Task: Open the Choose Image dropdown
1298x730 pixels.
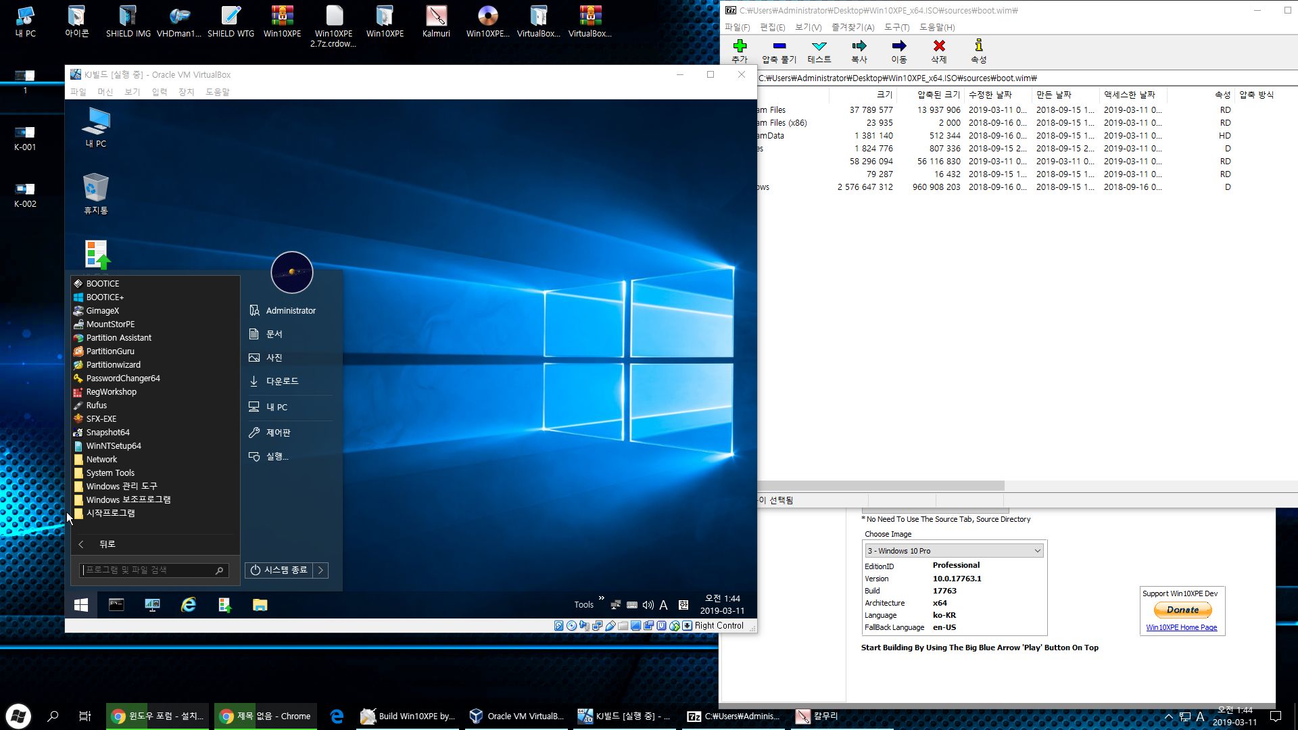Action: tap(954, 551)
